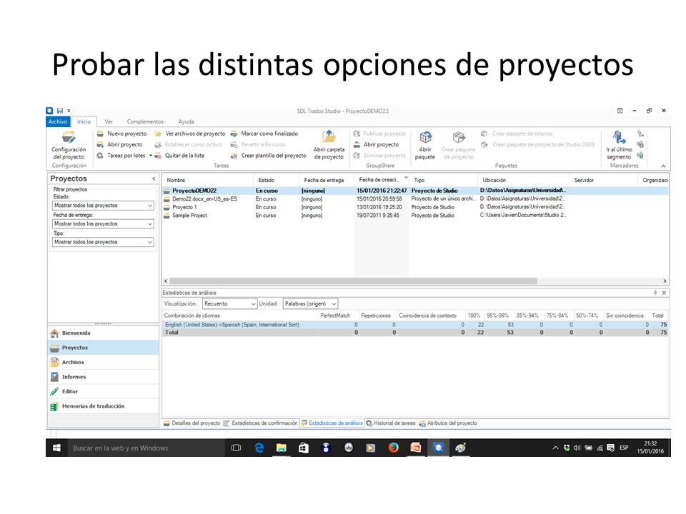Open Tareas por lotes
Image resolution: width=686 pixels, height=514 pixels.
click(121, 156)
